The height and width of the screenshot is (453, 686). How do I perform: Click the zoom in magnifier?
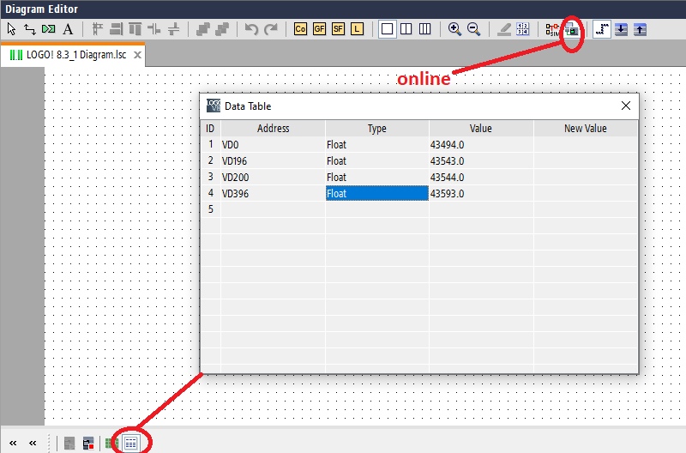point(454,29)
